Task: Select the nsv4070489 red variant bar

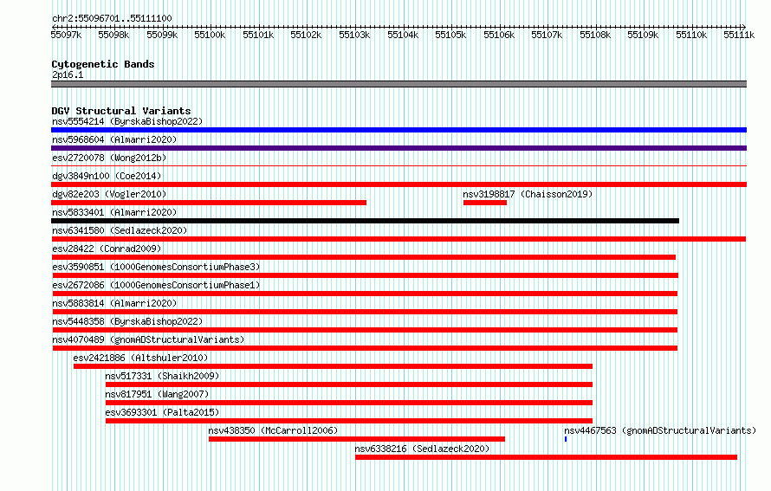Action: [365, 348]
